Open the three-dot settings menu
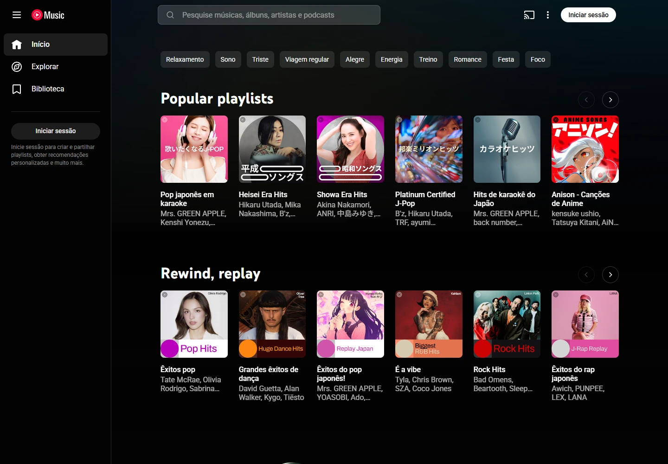The image size is (668, 464). tap(548, 15)
